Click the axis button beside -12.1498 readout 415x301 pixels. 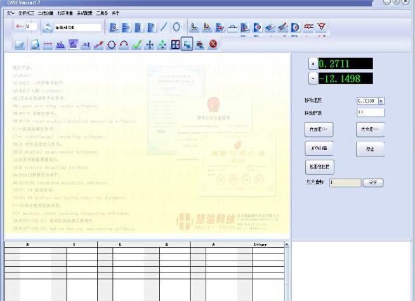pos(312,79)
